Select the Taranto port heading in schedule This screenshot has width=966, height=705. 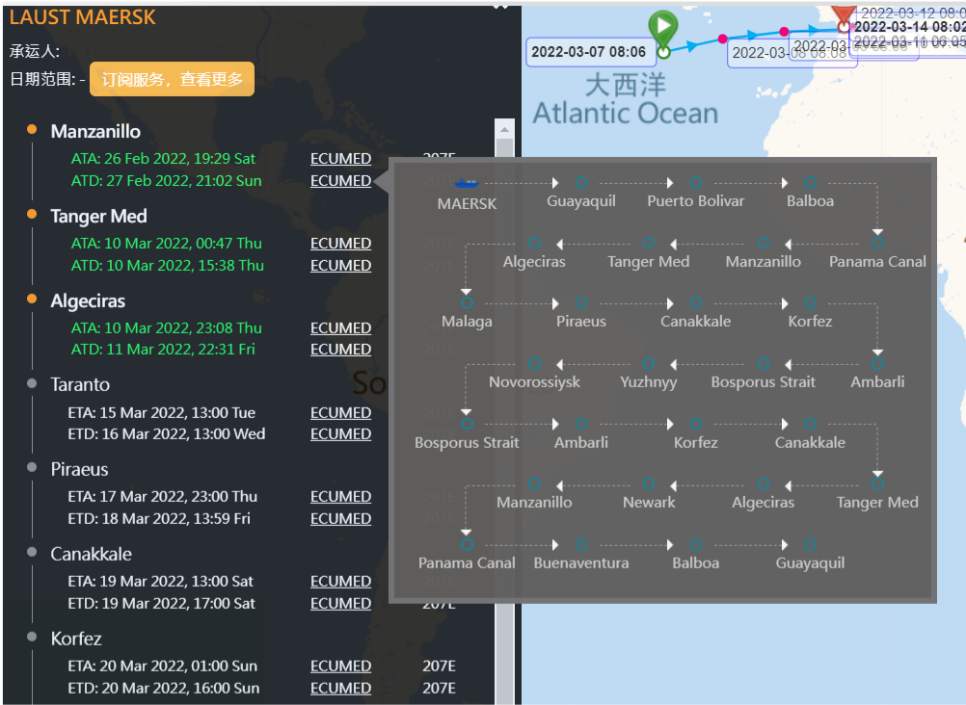80,385
